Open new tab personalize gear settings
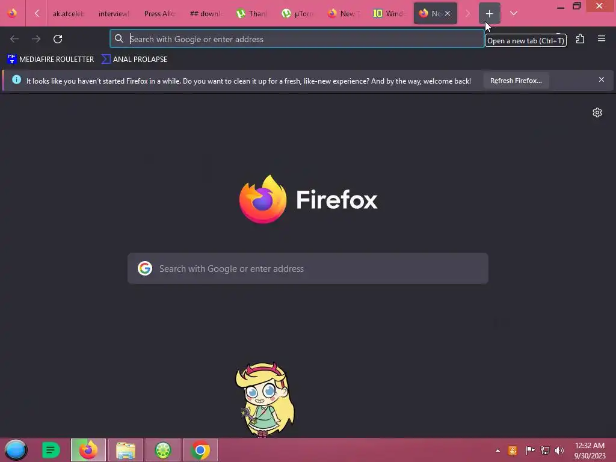This screenshot has height=462, width=616. click(x=597, y=112)
